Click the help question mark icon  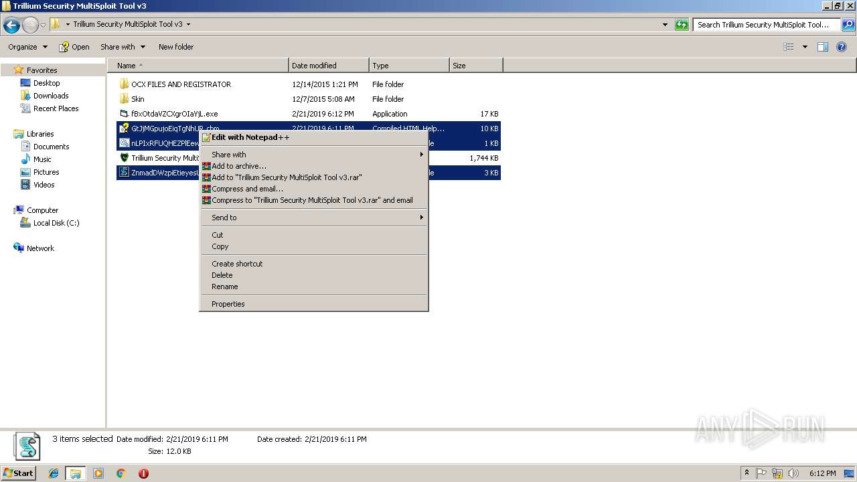click(842, 47)
